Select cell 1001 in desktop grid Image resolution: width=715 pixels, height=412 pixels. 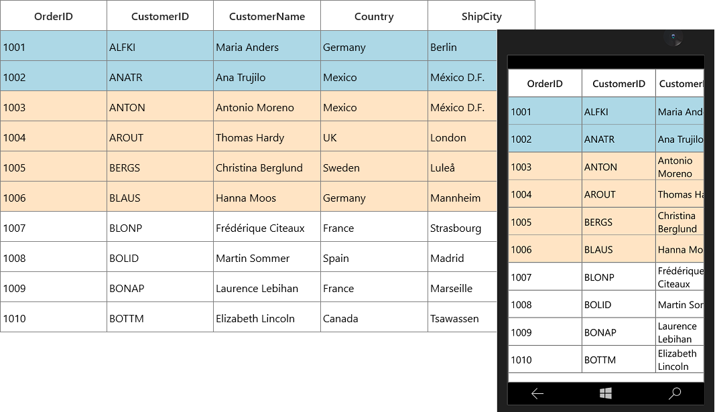click(54, 46)
